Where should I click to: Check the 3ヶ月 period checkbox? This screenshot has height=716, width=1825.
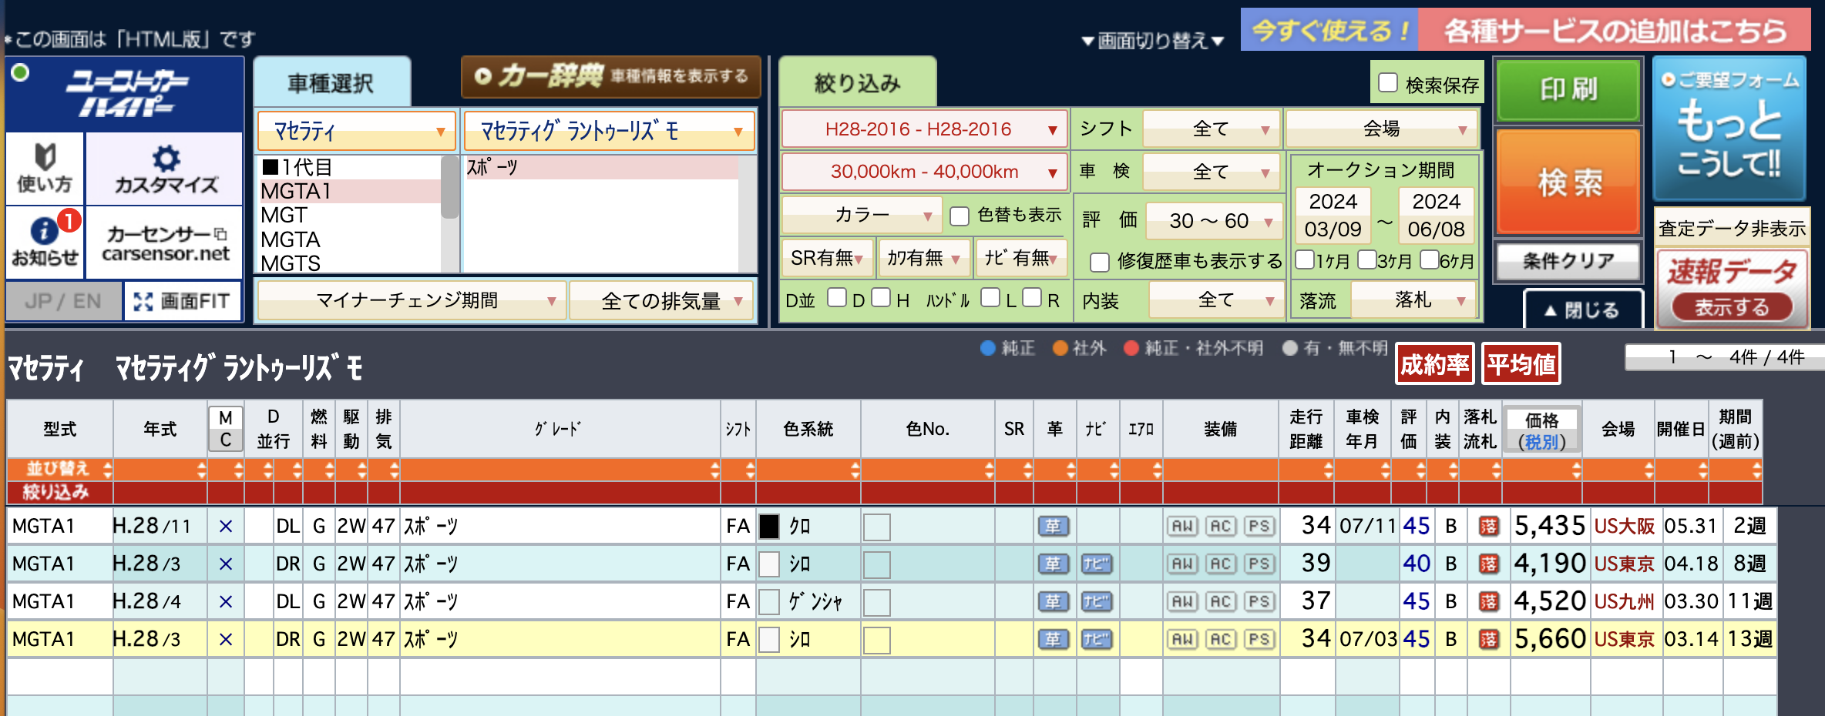1366,259
